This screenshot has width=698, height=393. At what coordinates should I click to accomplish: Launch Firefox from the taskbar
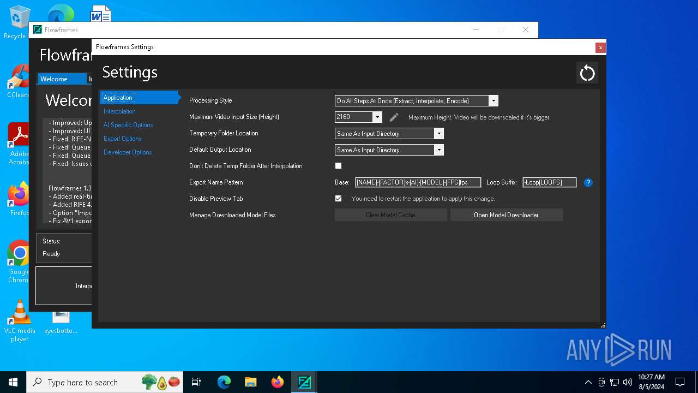278,382
